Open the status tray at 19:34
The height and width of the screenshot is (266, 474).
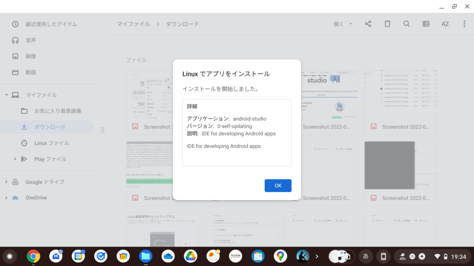click(451, 257)
